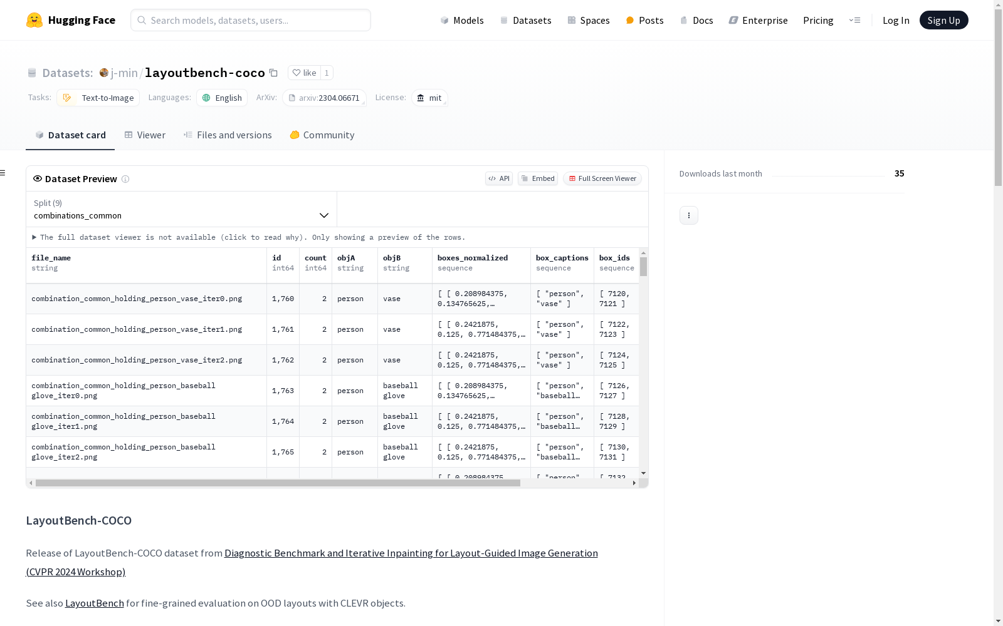Open Spaces in the top navigation

(x=589, y=20)
